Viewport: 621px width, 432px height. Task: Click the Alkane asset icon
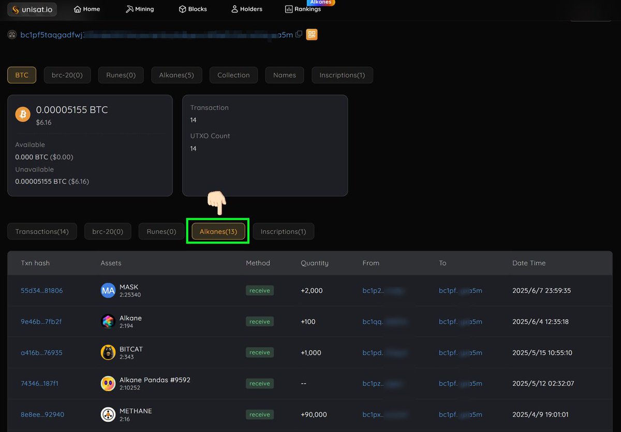(108, 322)
